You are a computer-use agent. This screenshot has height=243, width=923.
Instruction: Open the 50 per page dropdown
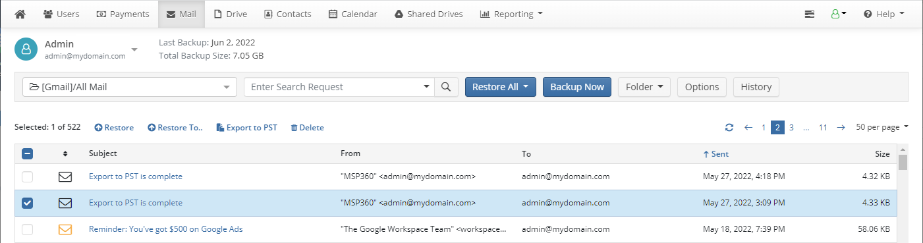tap(881, 128)
